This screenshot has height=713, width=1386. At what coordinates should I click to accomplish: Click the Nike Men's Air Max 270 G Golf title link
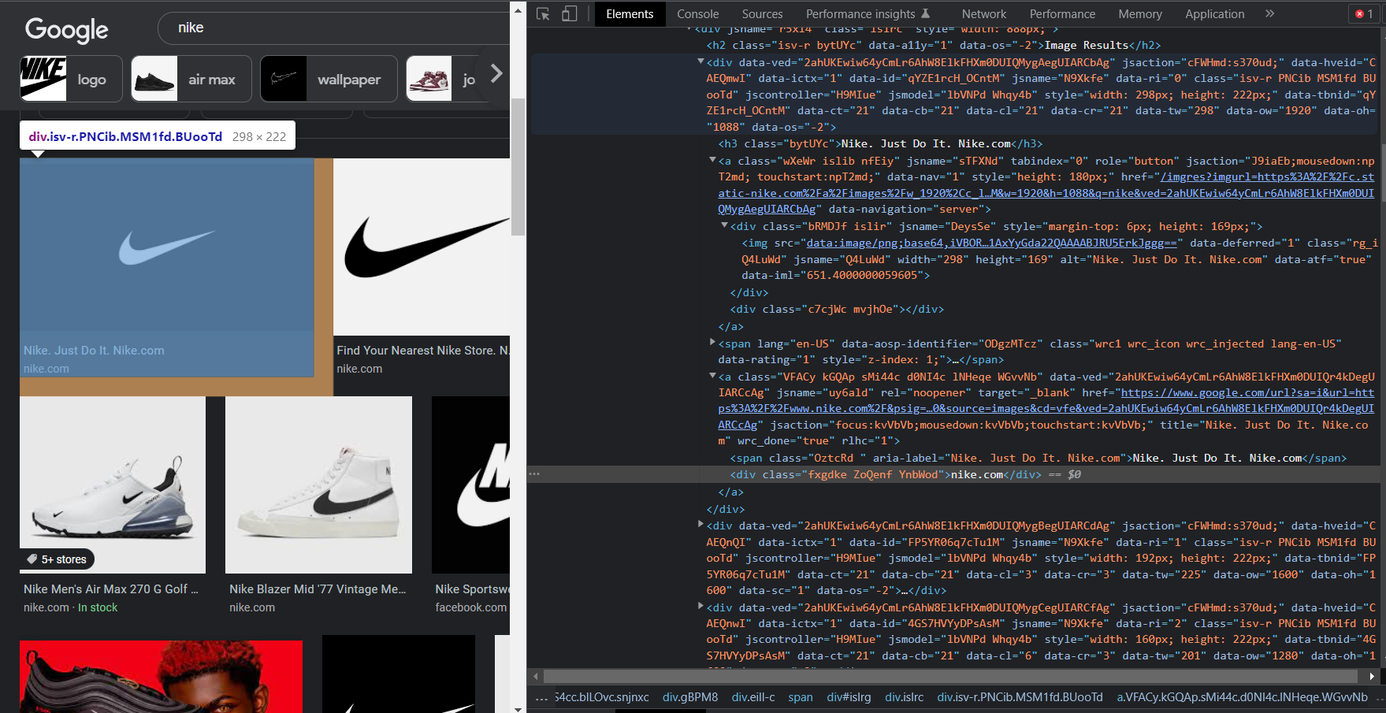click(x=111, y=589)
